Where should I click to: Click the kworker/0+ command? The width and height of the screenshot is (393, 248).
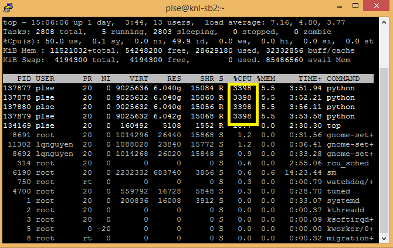pos(350,229)
